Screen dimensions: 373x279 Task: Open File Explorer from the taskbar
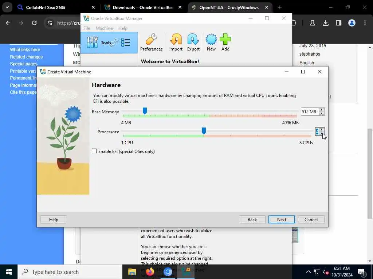[132, 272]
